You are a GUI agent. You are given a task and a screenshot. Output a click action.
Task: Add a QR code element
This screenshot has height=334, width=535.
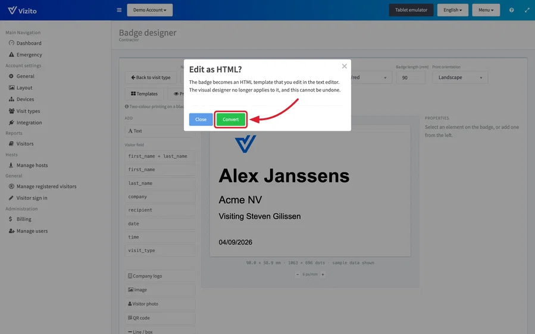click(160, 318)
